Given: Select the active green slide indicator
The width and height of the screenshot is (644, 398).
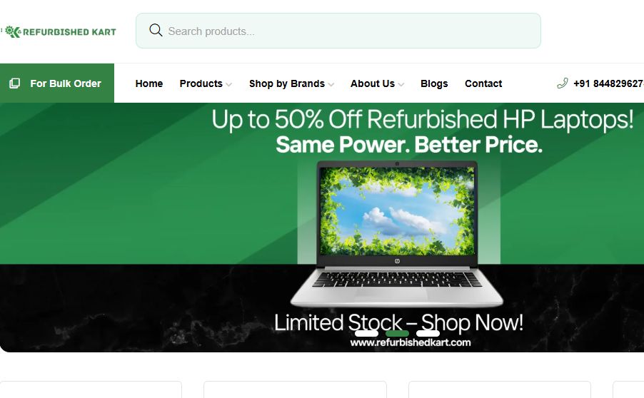Looking at the screenshot, I should [x=397, y=333].
